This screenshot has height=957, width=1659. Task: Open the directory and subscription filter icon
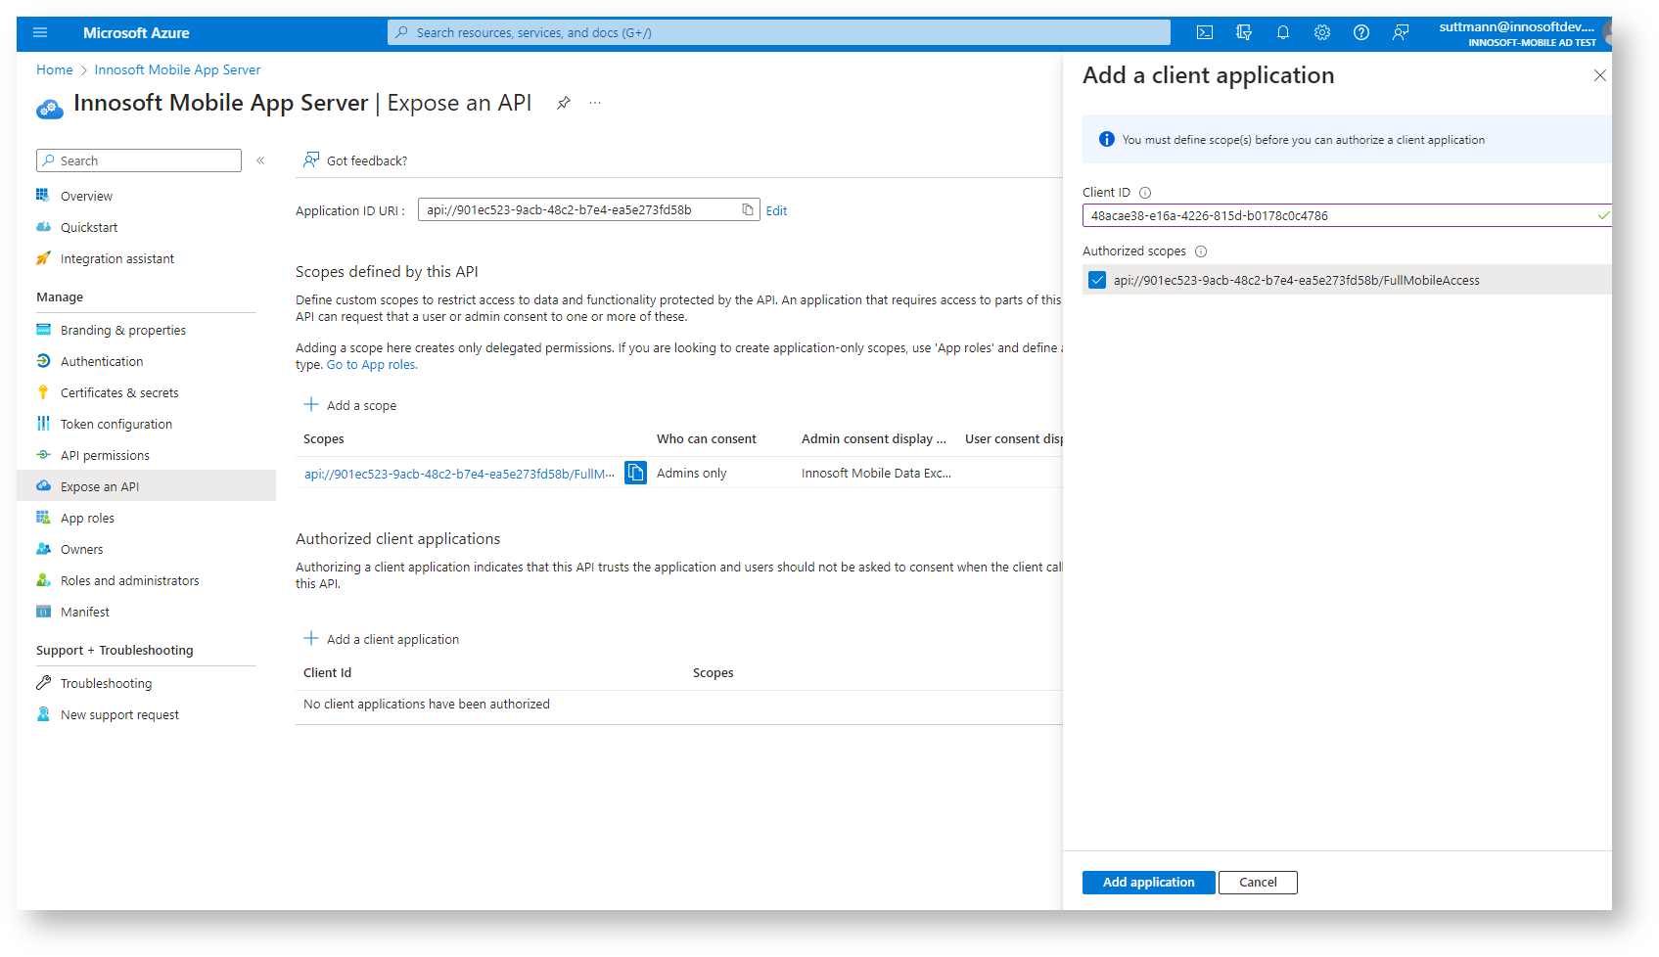(1244, 32)
